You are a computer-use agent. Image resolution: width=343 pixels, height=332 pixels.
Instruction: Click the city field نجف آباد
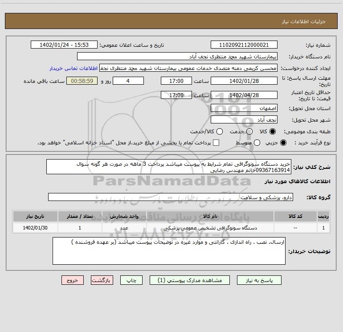coord(244,120)
